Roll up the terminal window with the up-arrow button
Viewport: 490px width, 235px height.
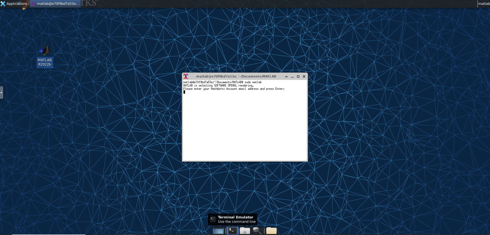point(286,77)
